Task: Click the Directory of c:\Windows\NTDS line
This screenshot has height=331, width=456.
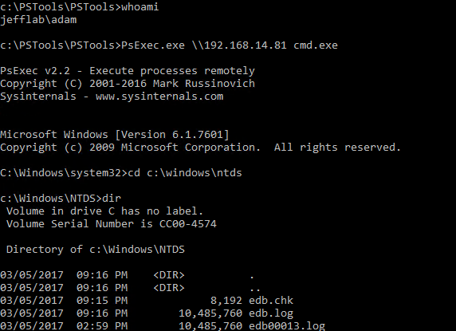Action: (x=96, y=250)
